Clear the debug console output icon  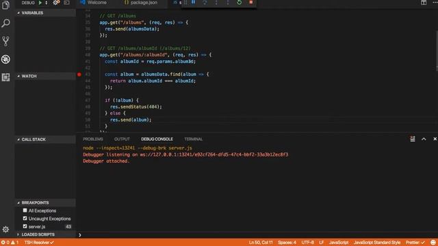point(413,139)
